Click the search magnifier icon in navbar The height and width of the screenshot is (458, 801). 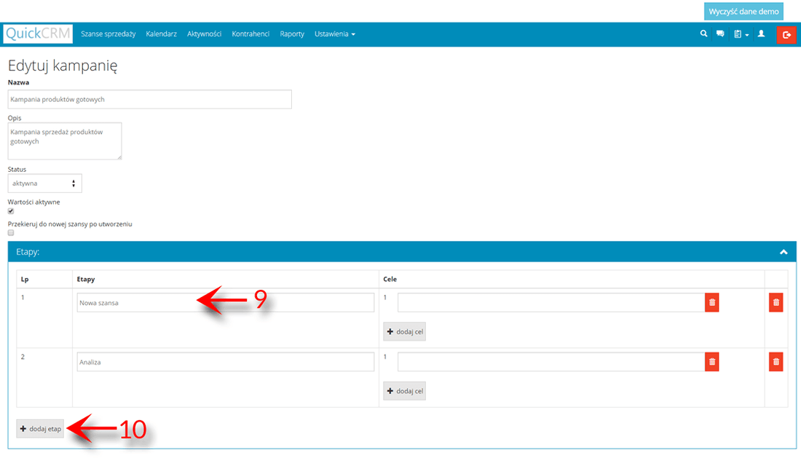(703, 33)
